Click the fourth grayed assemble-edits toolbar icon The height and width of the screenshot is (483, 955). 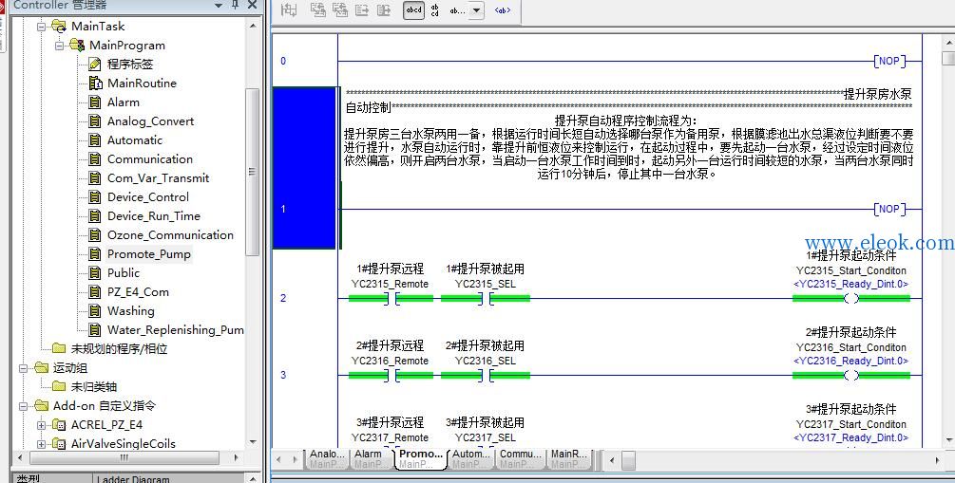tap(362, 9)
